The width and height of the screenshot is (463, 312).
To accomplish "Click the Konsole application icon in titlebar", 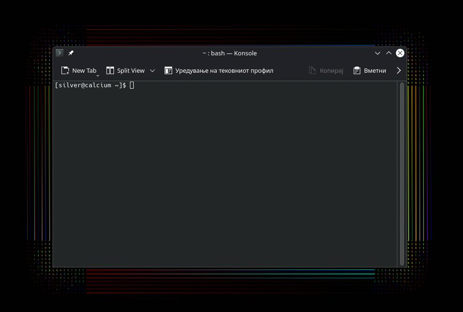I will pos(59,53).
